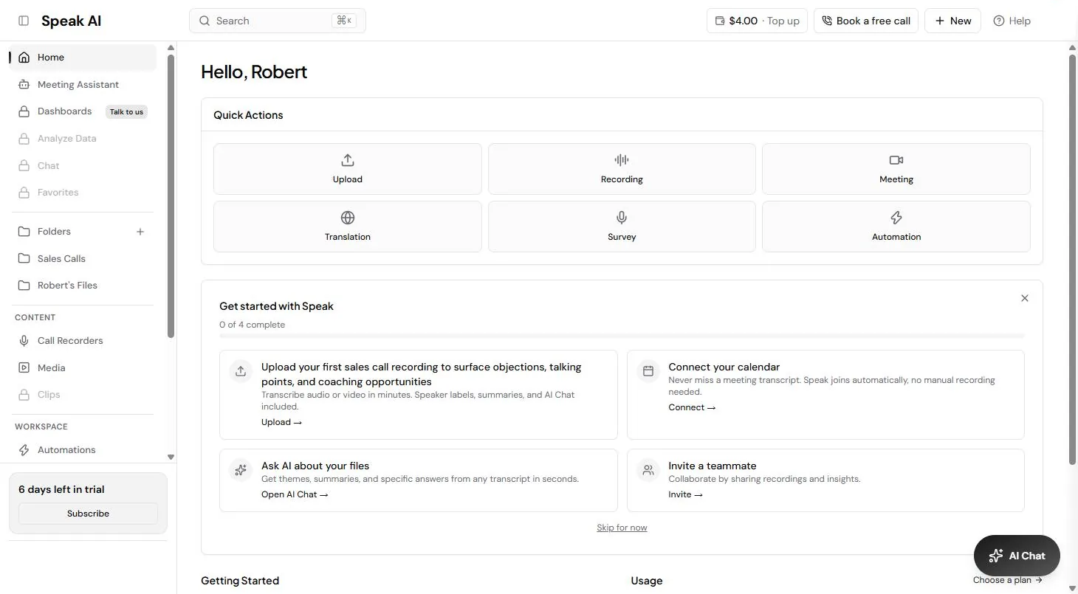
Task: Click the Subscribe button
Action: pyautogui.click(x=88, y=514)
